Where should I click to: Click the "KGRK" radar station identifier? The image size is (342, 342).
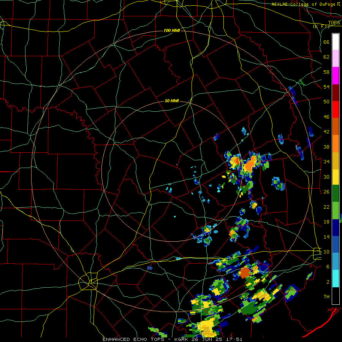point(182,339)
